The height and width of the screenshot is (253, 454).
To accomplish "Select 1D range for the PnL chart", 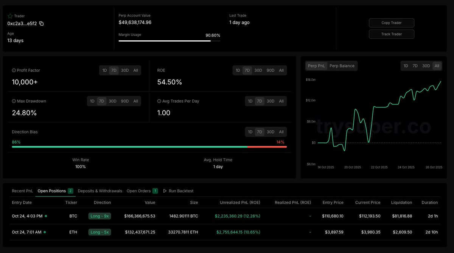I will coord(406,66).
